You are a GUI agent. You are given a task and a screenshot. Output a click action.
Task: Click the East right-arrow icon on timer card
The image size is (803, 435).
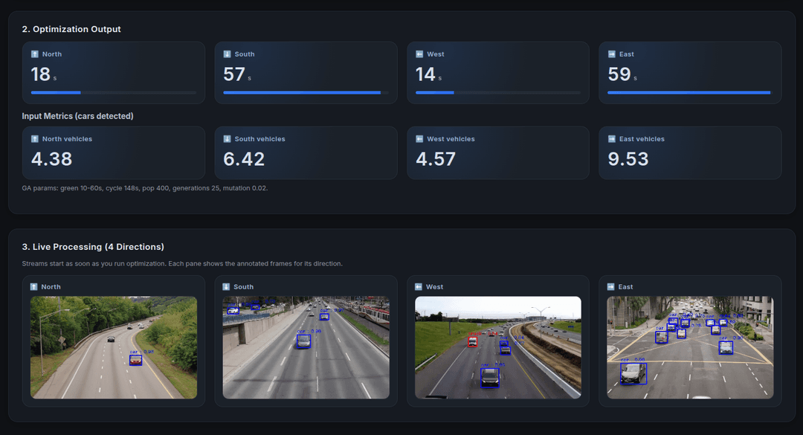[x=610, y=54]
